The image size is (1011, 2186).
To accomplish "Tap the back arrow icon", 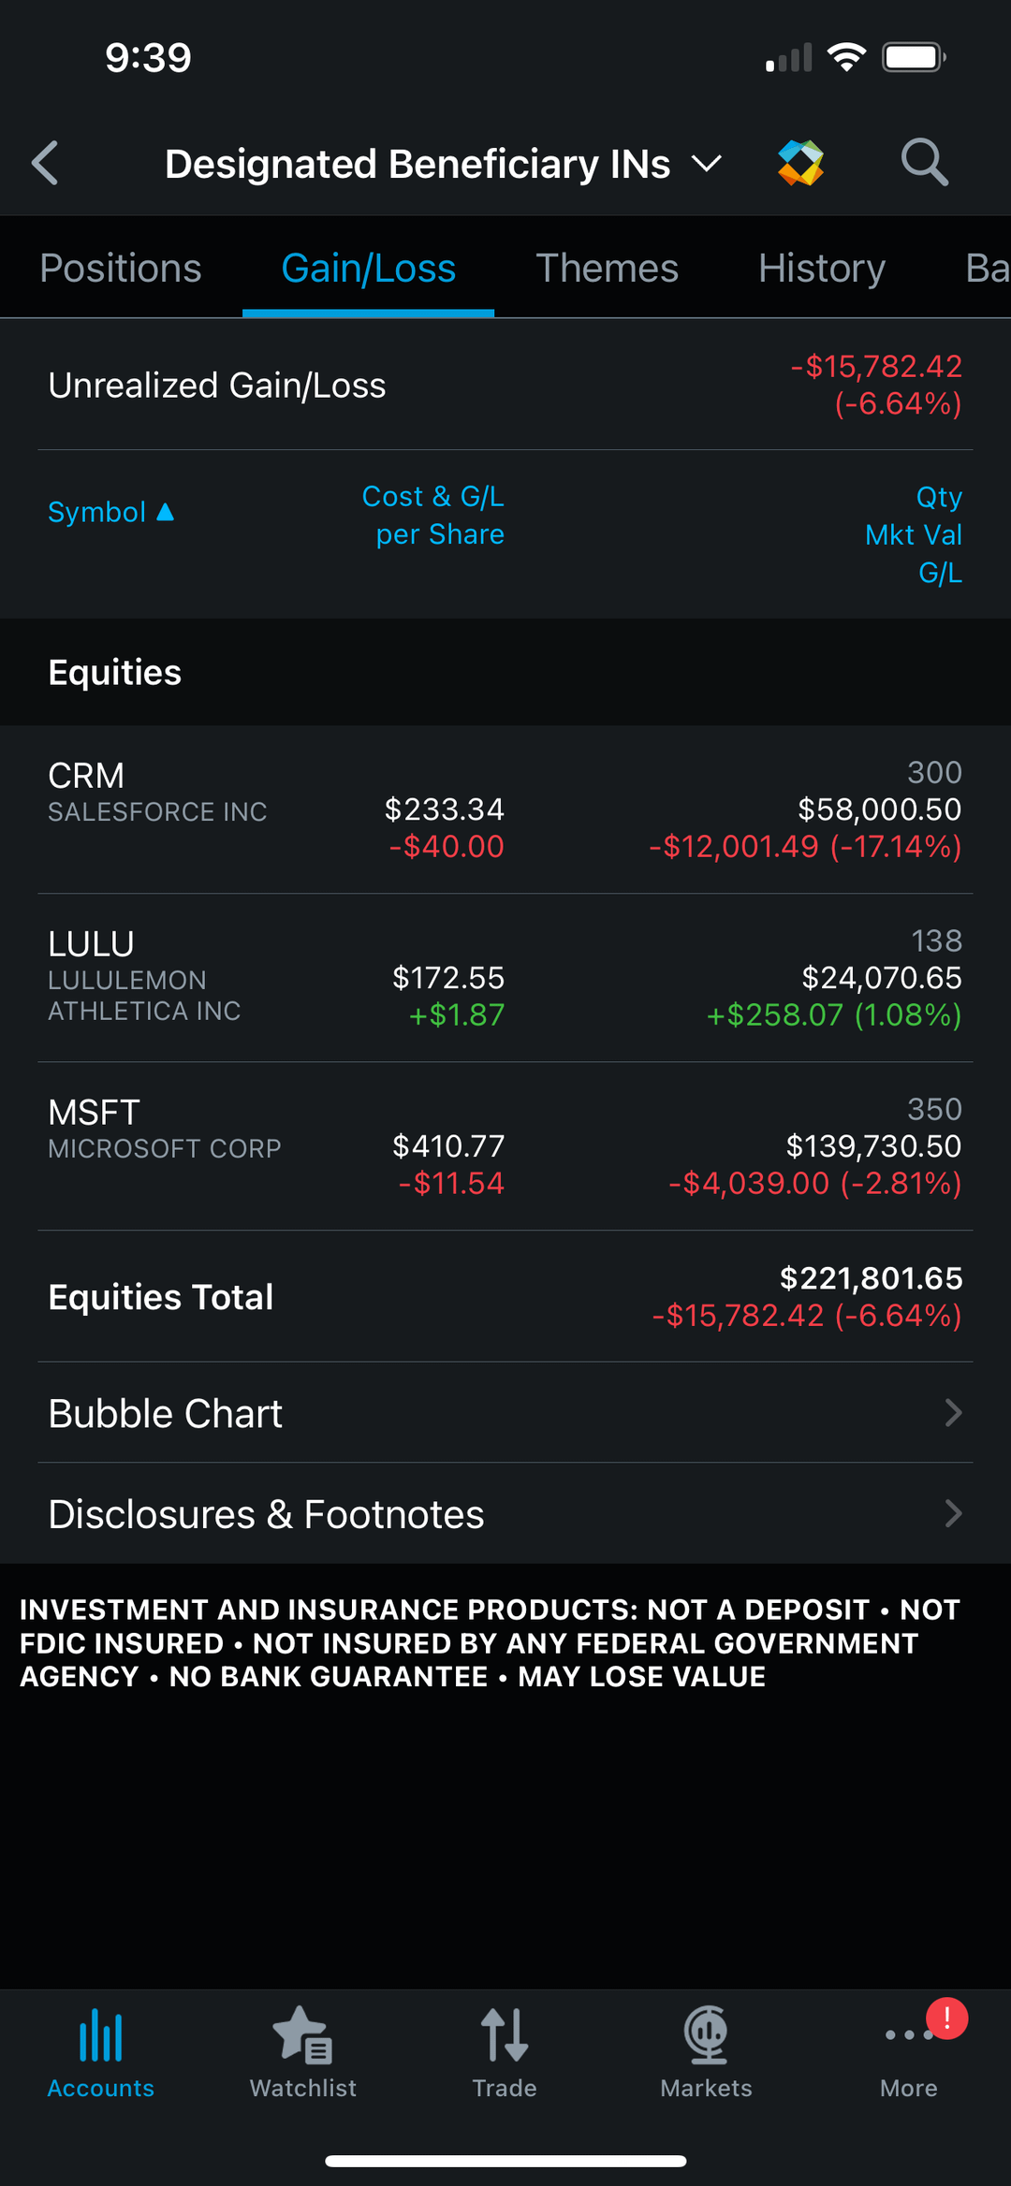I will (x=45, y=164).
